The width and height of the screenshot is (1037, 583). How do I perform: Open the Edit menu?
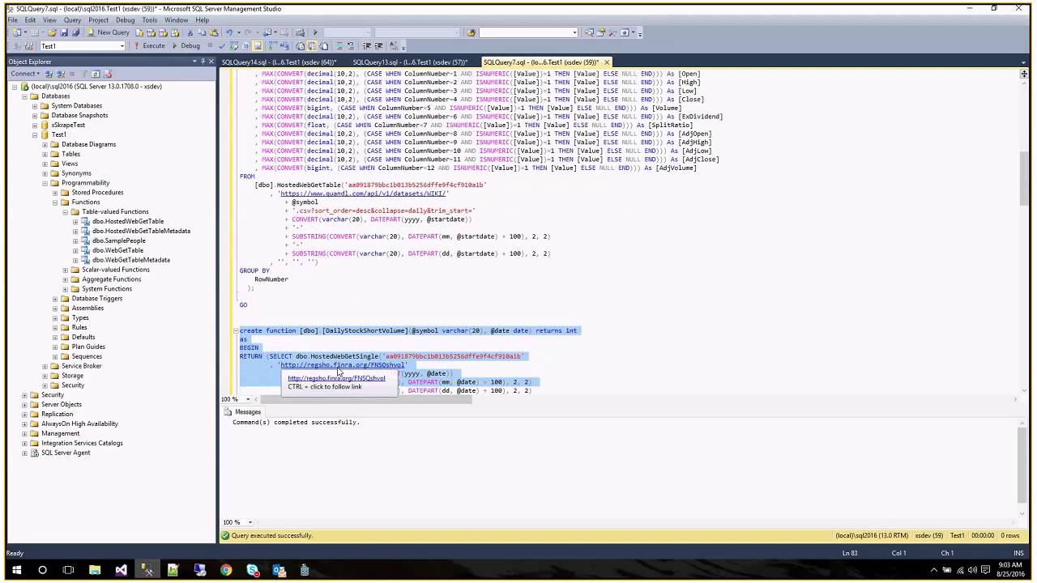[30, 19]
